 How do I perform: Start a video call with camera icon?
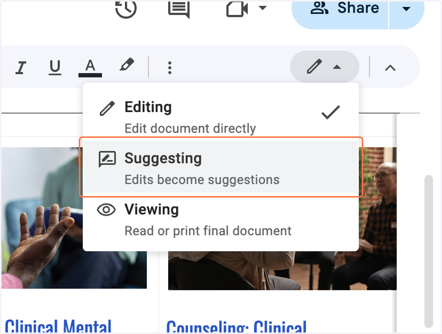[237, 9]
